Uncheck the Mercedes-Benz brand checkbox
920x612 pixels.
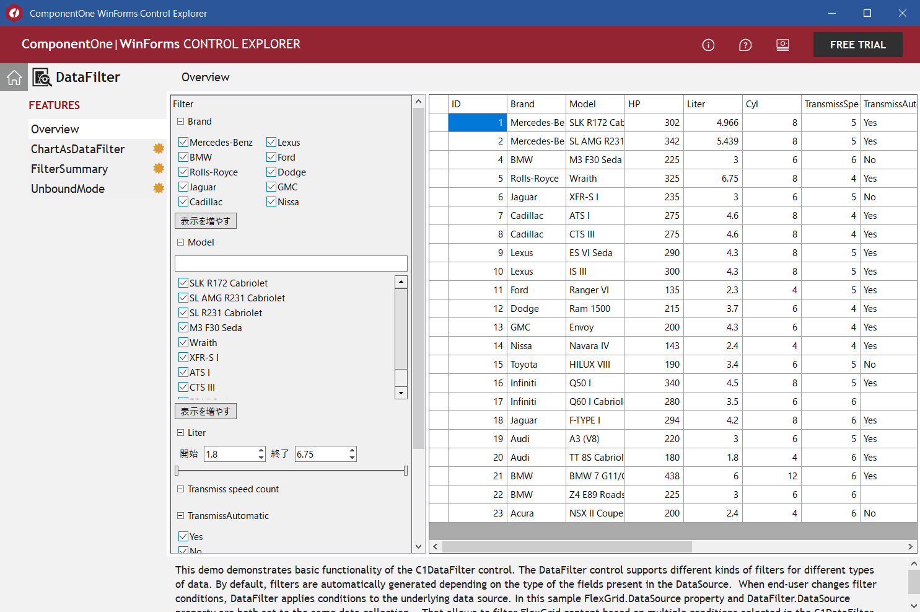[183, 142]
